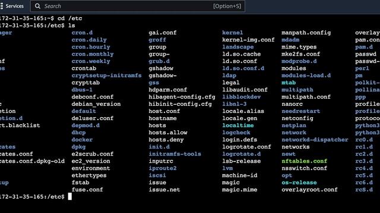Click 'dpkg' directory name
This screenshot has height=213, width=380.
coord(78,147)
